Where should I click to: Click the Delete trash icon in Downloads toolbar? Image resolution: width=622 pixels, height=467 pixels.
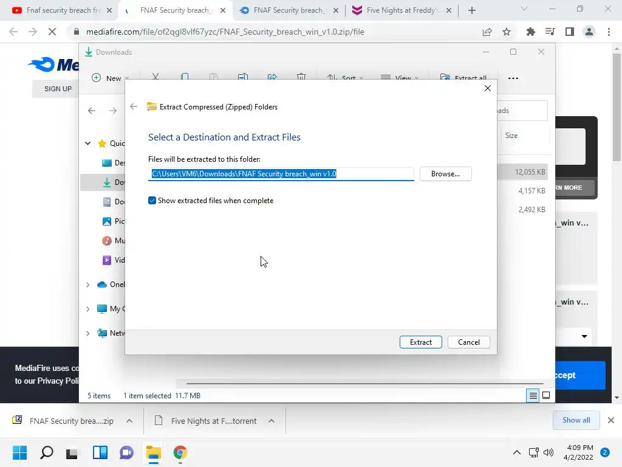pos(301,77)
